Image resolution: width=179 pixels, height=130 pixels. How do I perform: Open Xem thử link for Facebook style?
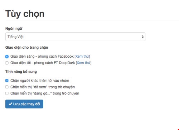[82, 56]
